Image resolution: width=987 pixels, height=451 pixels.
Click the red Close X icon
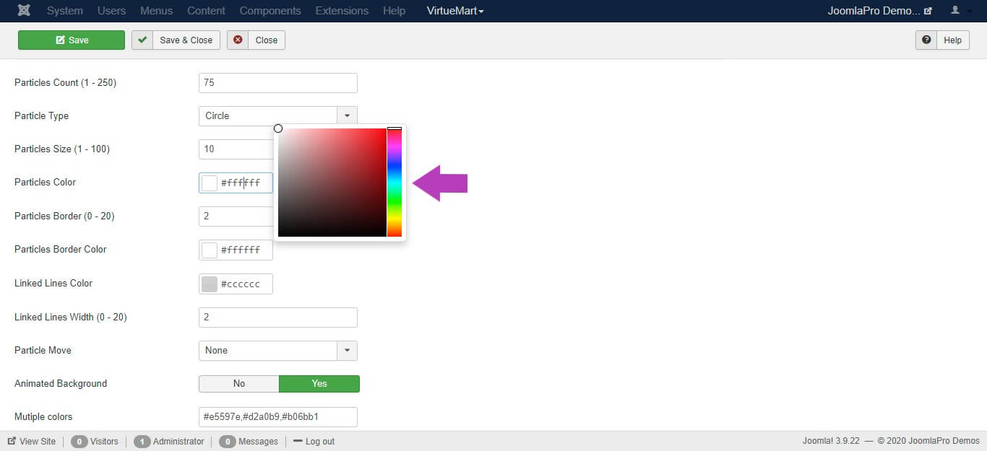click(238, 40)
